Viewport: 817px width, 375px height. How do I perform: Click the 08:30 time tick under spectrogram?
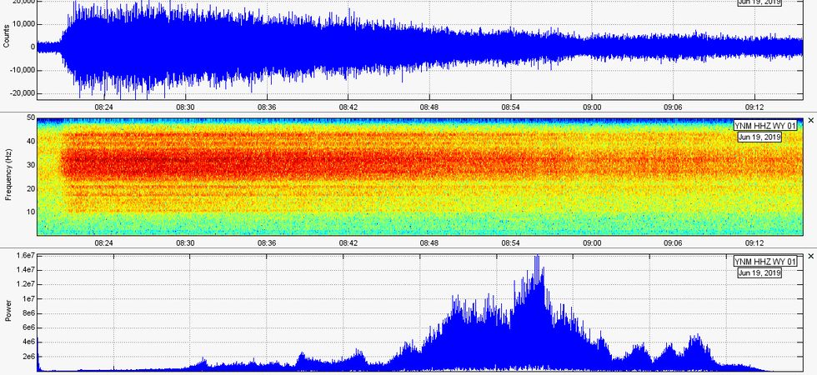[185, 243]
